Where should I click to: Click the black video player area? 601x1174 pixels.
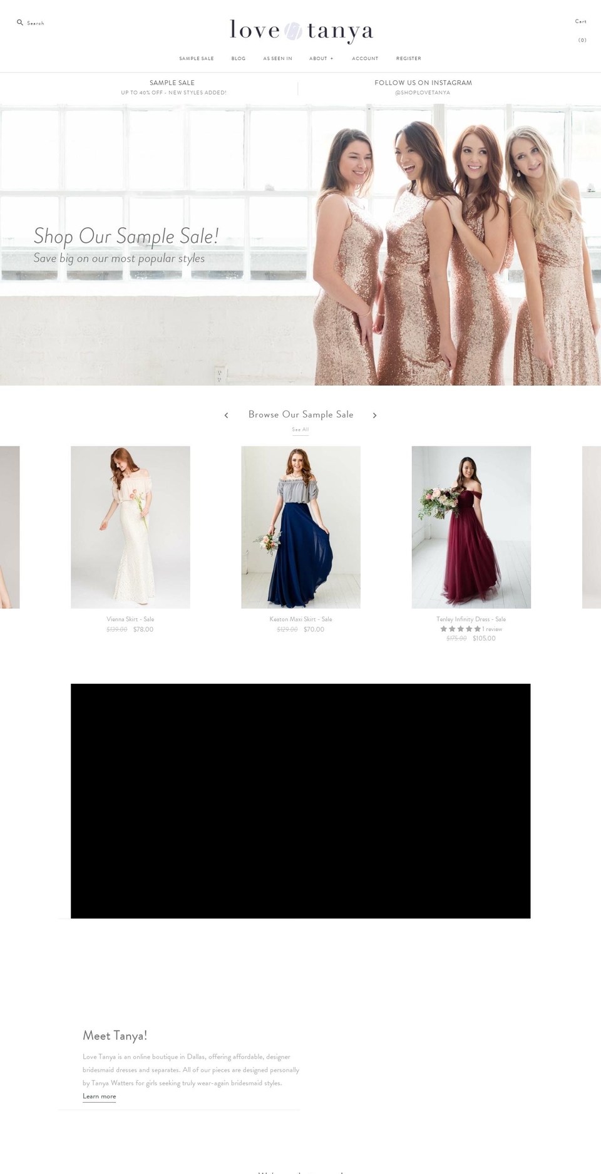coord(300,801)
